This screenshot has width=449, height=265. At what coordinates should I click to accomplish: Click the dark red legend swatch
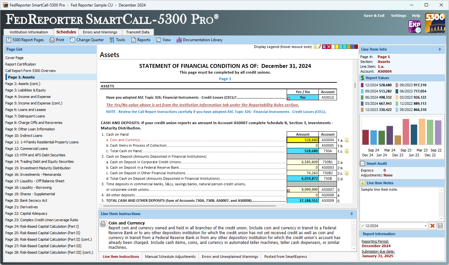(x=356, y=47)
